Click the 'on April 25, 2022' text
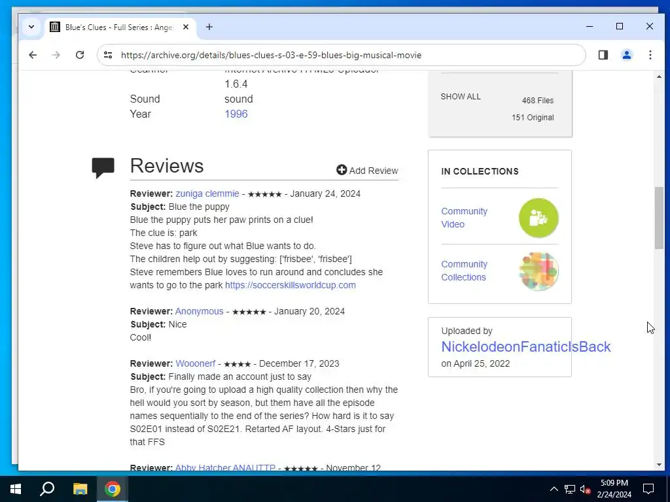The image size is (670, 502). tap(475, 363)
